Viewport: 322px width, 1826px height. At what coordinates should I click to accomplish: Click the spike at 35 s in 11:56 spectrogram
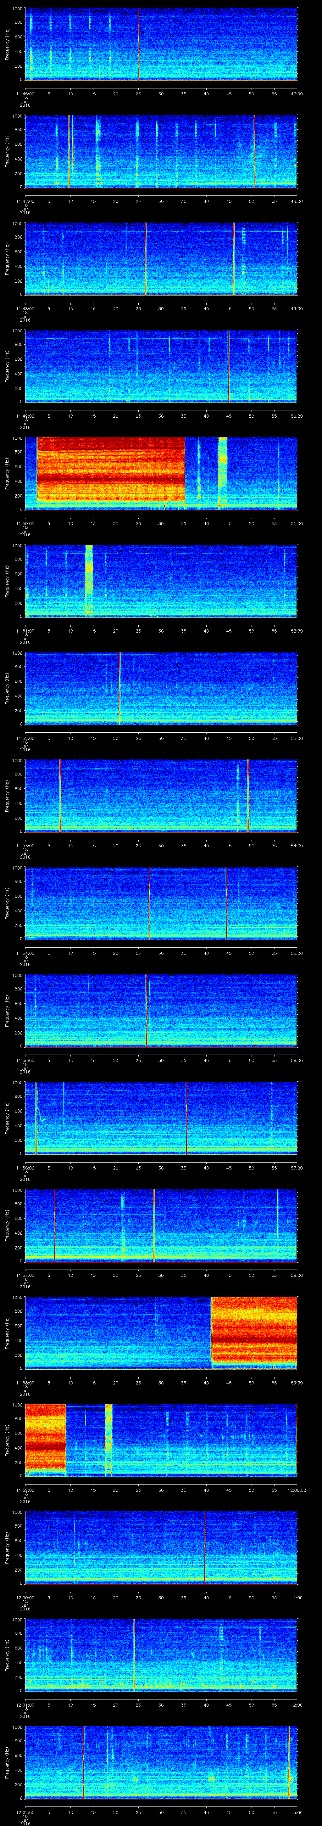pyautogui.click(x=186, y=1117)
